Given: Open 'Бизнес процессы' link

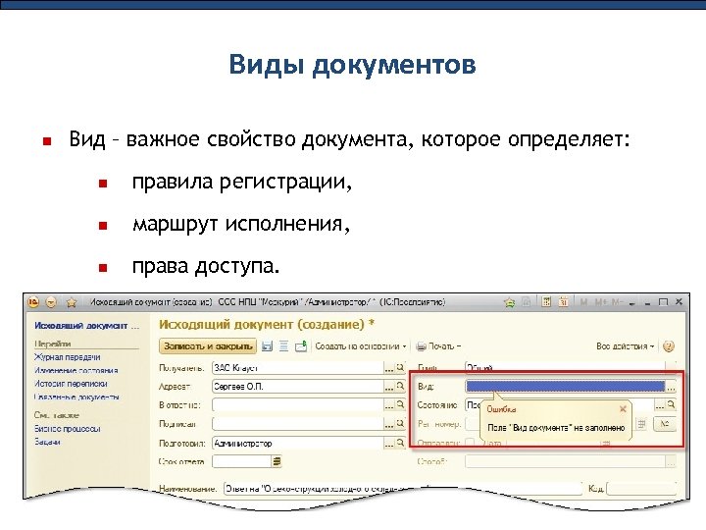Looking at the screenshot, I should [x=68, y=429].
